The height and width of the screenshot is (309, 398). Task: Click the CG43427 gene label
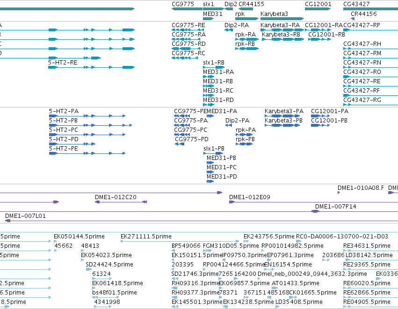[x=356, y=4]
